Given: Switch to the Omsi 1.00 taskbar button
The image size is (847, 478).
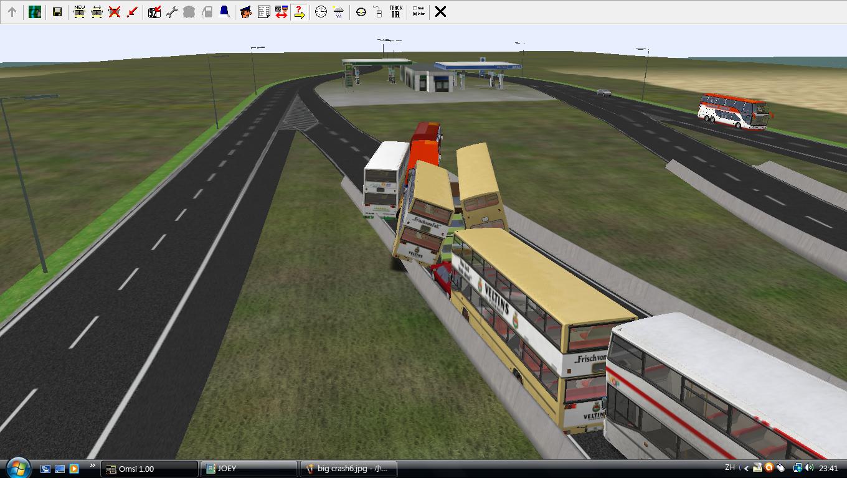Looking at the screenshot, I should [149, 469].
